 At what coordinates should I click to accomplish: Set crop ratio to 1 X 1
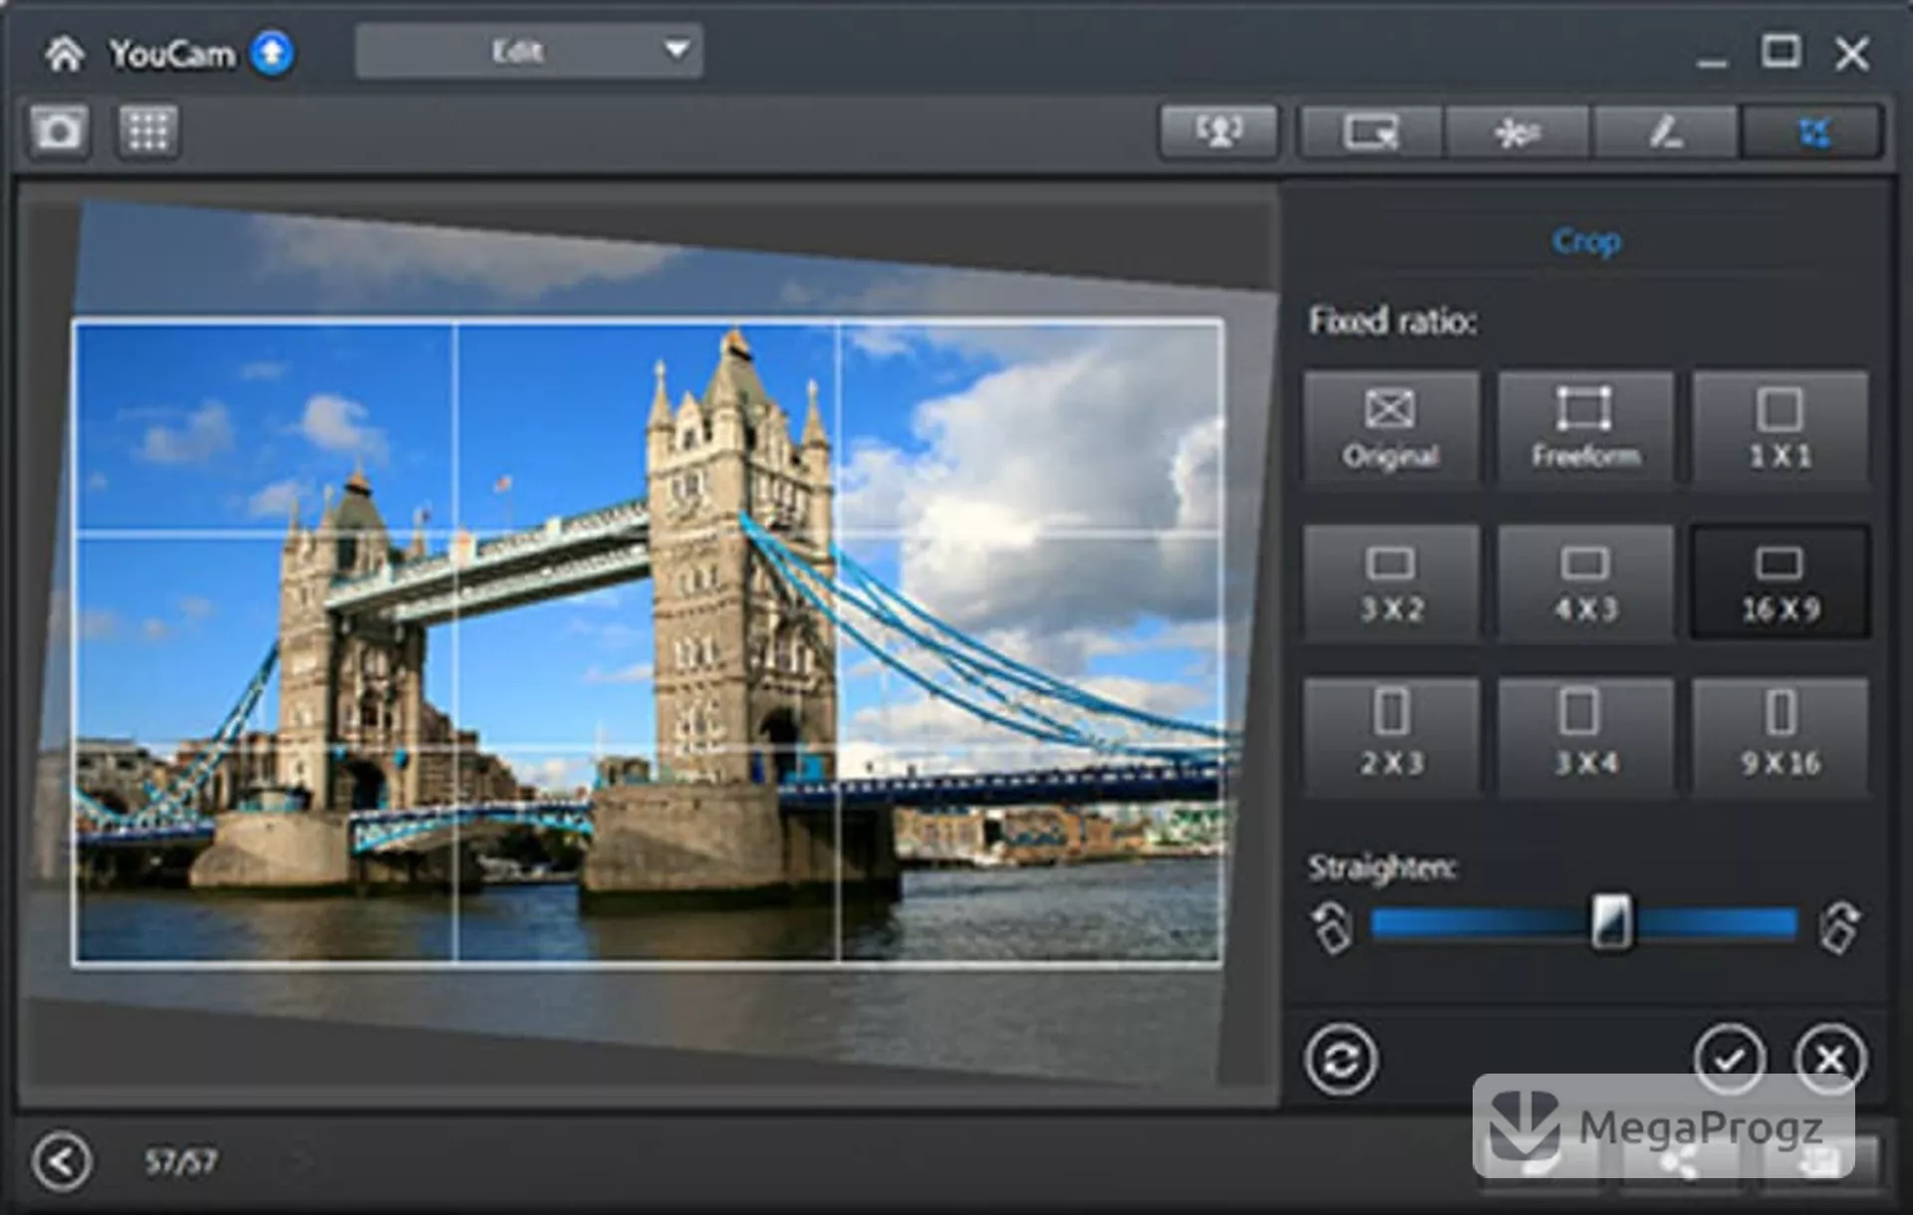[x=1780, y=429]
